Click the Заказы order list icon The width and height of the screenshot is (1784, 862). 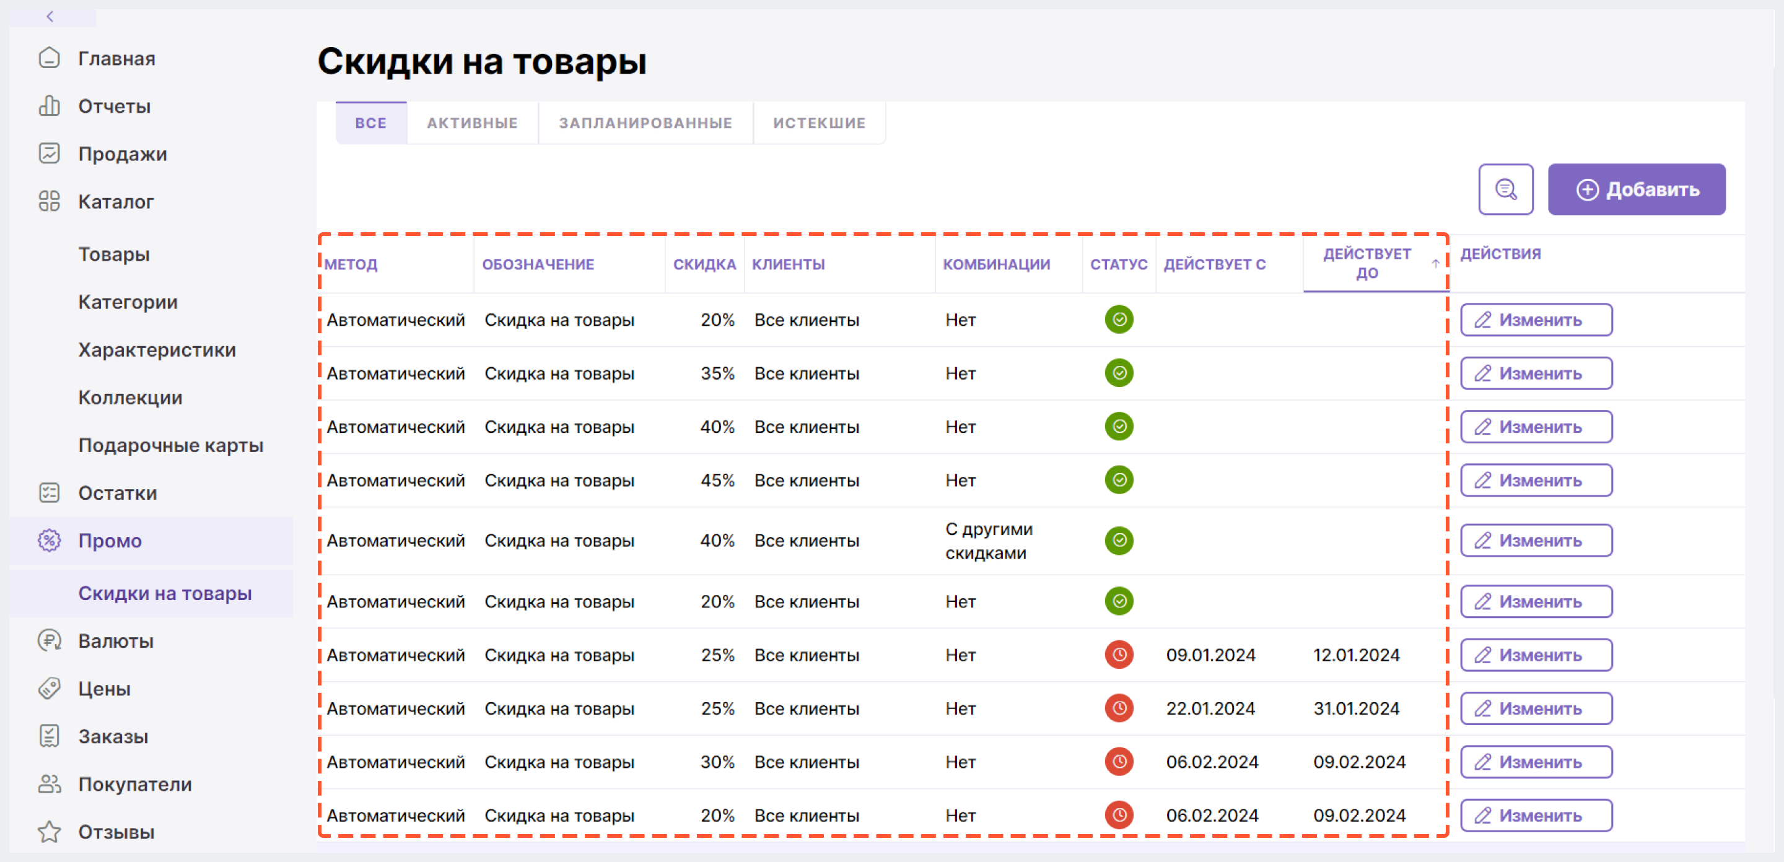coord(49,737)
